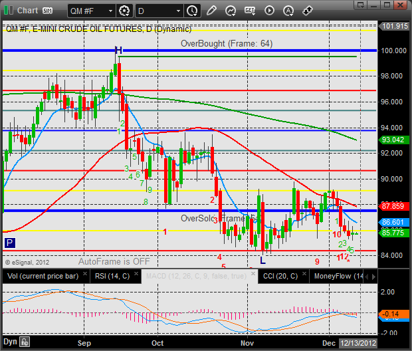Click the 12/13/2012 date label
Viewport: 412px width, 351px height.
click(358, 343)
